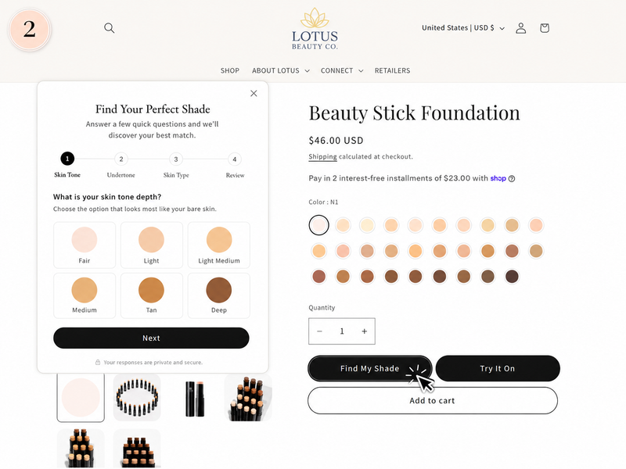Click the Lotus Beauty Co. logo
The height and width of the screenshot is (469, 626).
click(x=315, y=29)
